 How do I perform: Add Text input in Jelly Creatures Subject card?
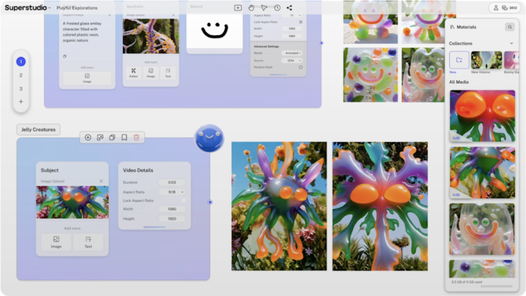coord(88,242)
